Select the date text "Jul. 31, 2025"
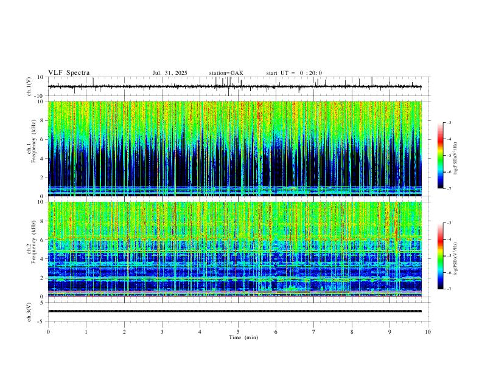This screenshot has width=482, height=372. [x=170, y=73]
